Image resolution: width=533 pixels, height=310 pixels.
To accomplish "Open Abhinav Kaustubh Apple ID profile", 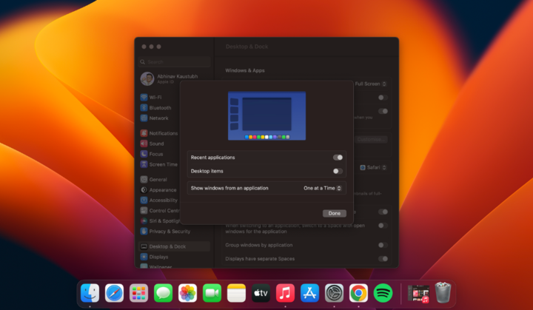I will [x=170, y=79].
